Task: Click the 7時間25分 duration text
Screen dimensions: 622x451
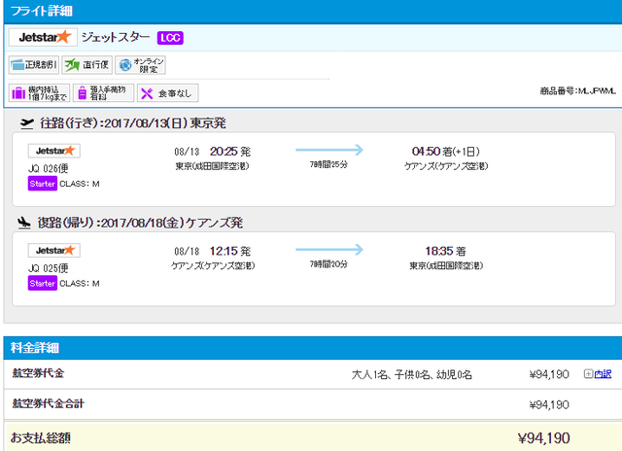Action: coord(328,164)
